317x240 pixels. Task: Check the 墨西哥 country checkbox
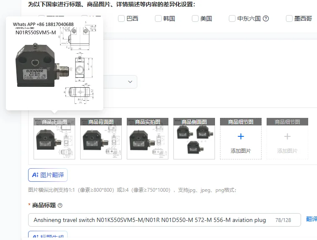point(289,18)
